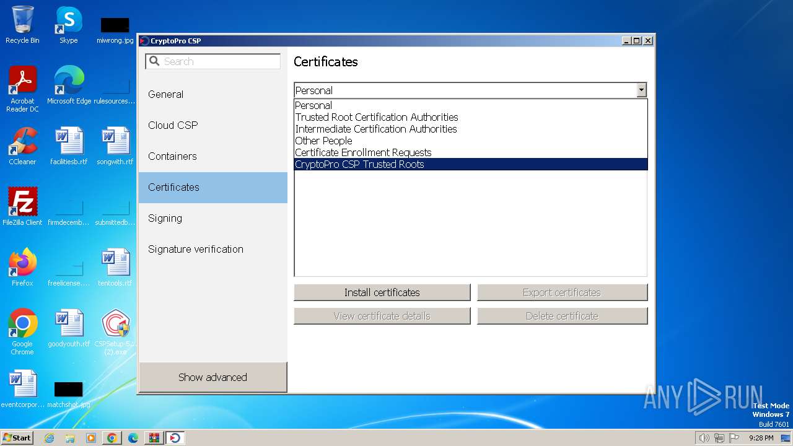Open firmdecemb desktop file
This screenshot has width=793, height=446.
tap(69, 212)
